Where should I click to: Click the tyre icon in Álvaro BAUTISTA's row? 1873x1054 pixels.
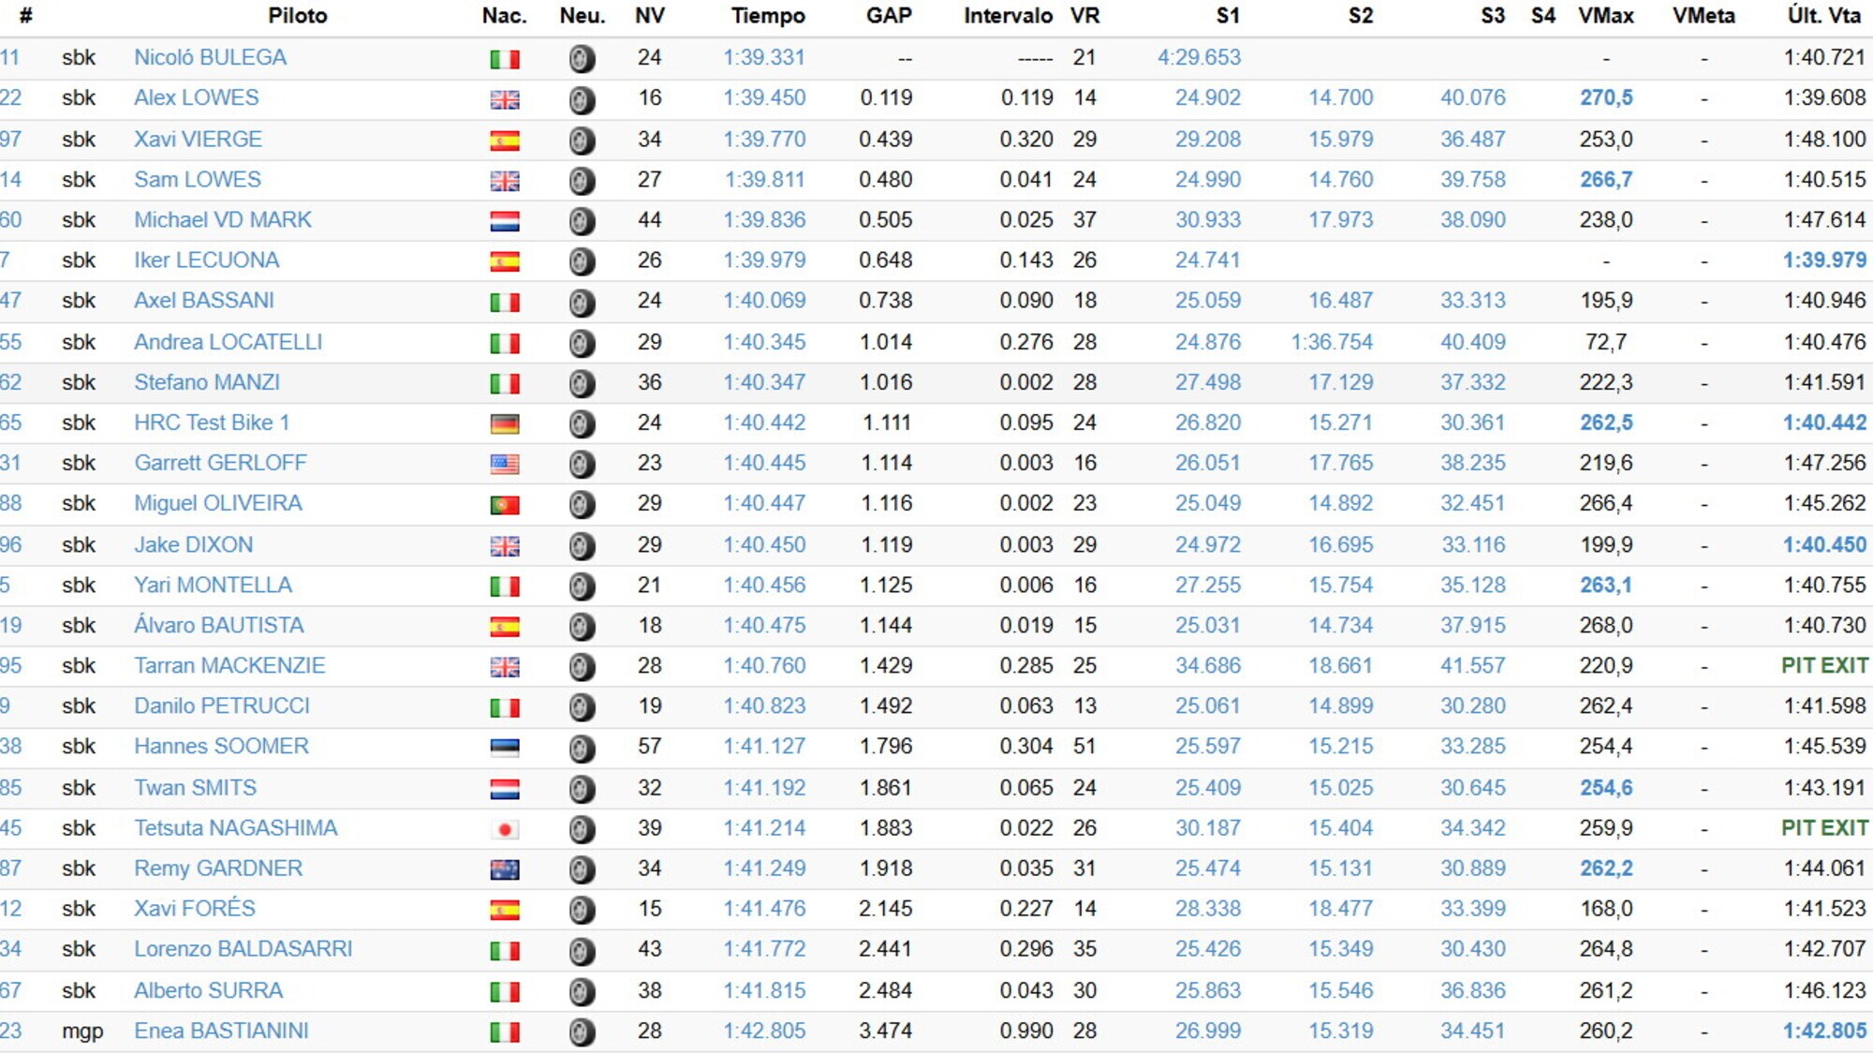582,626
